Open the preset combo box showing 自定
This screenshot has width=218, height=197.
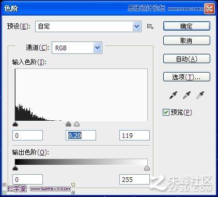coord(88,26)
